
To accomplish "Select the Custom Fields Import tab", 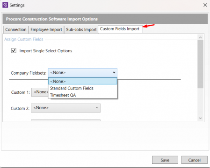I will point(120,29).
